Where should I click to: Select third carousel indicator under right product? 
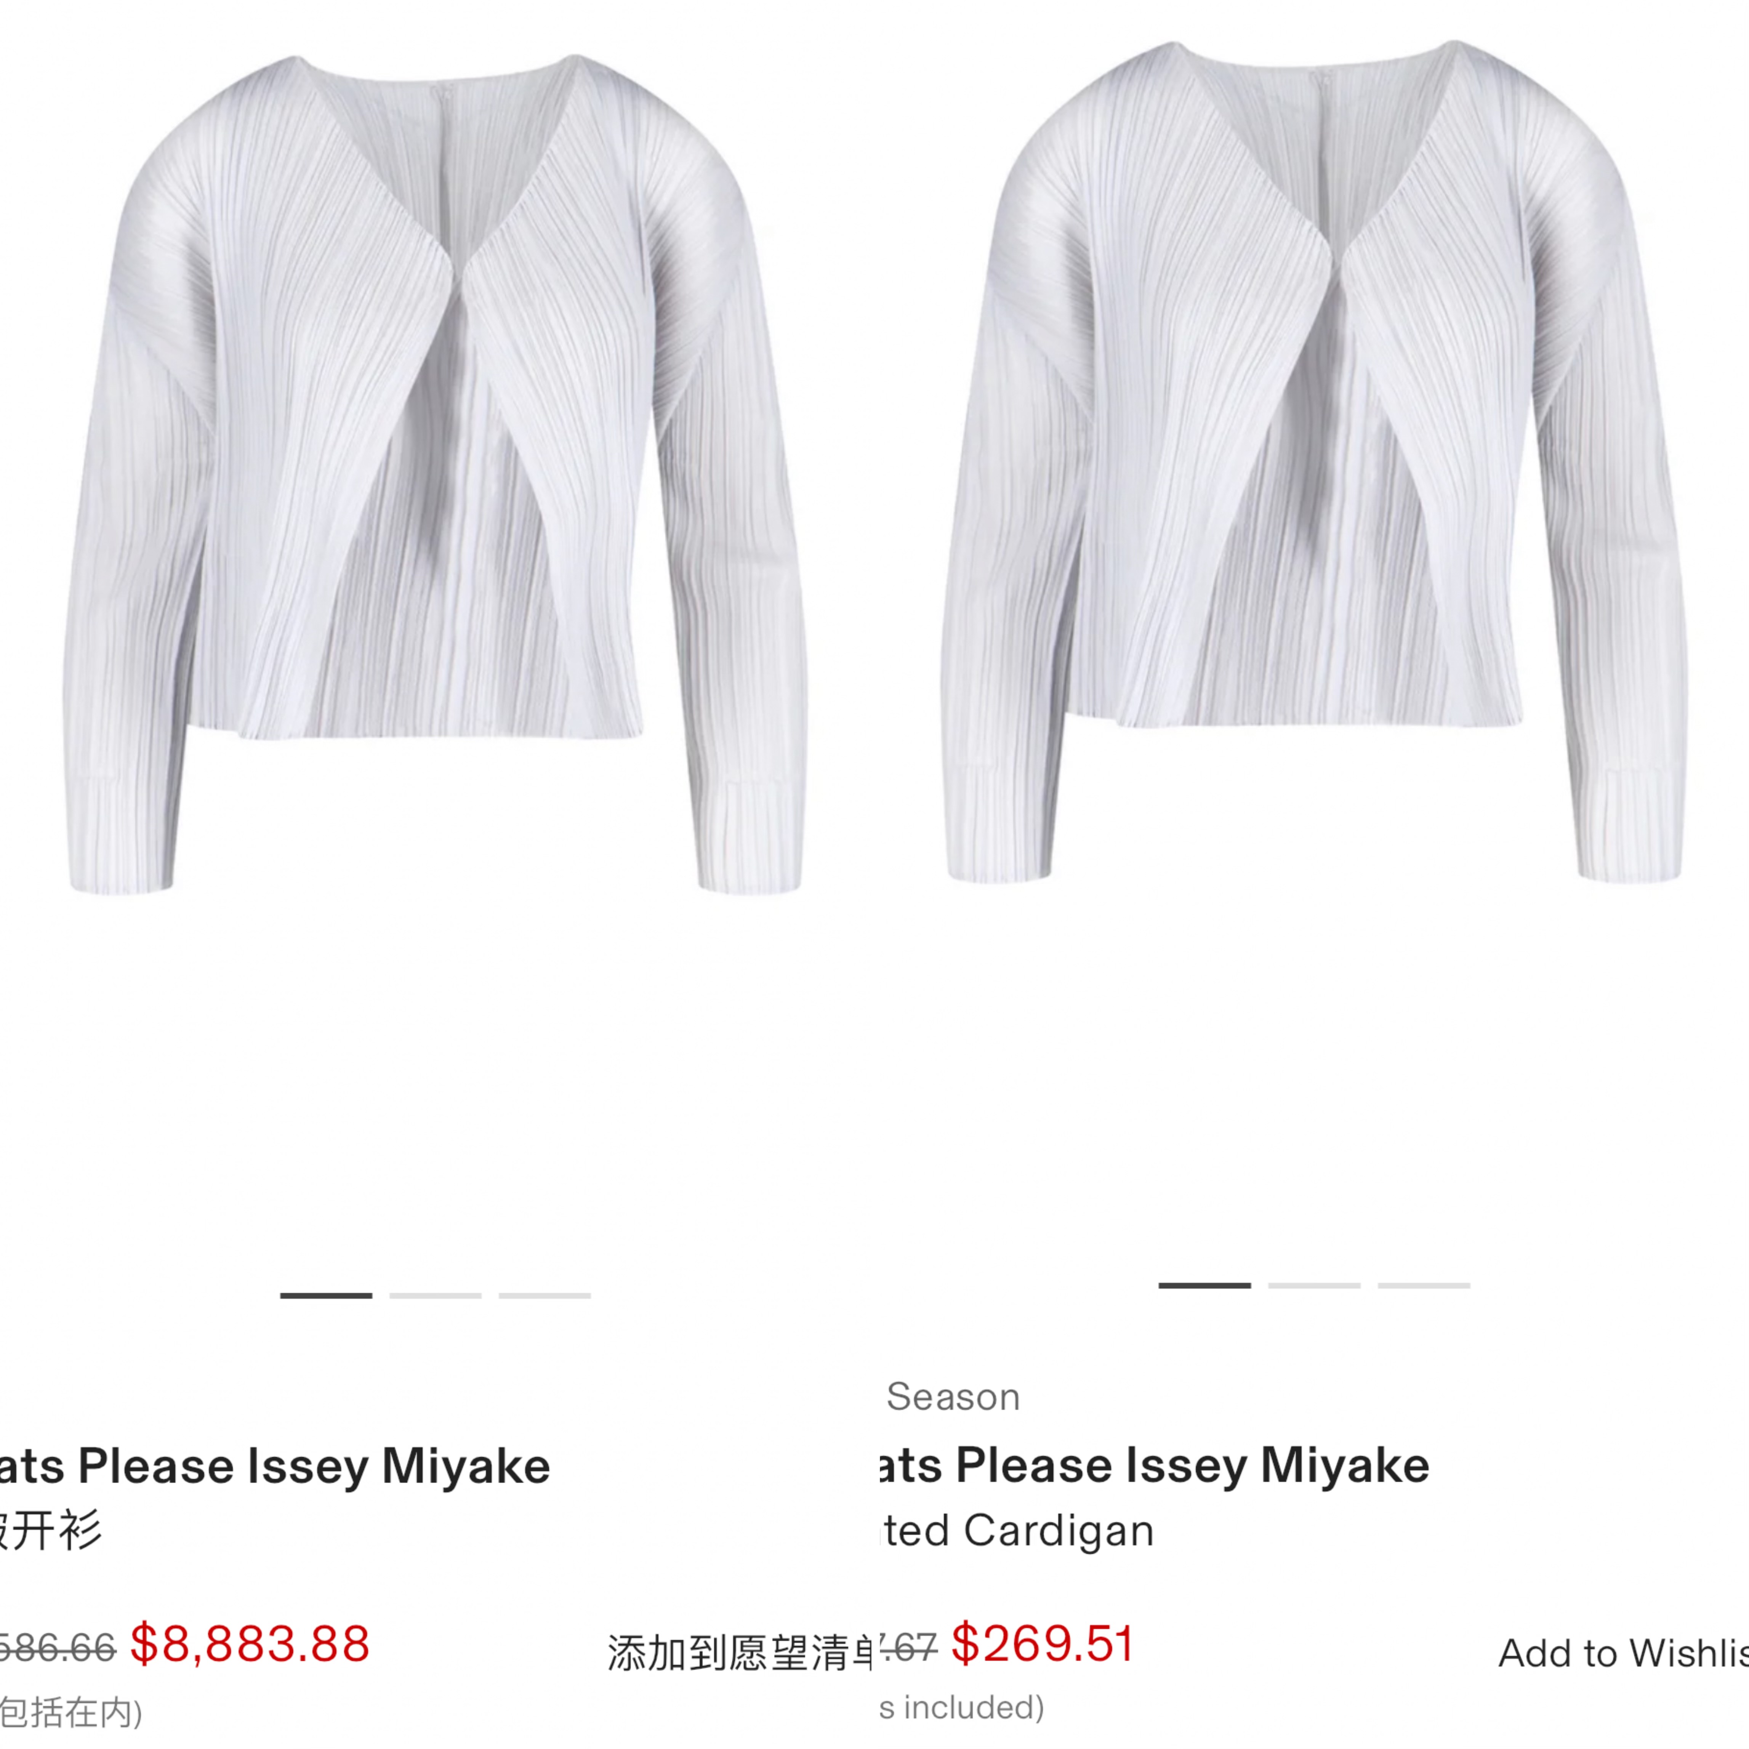(1424, 1286)
